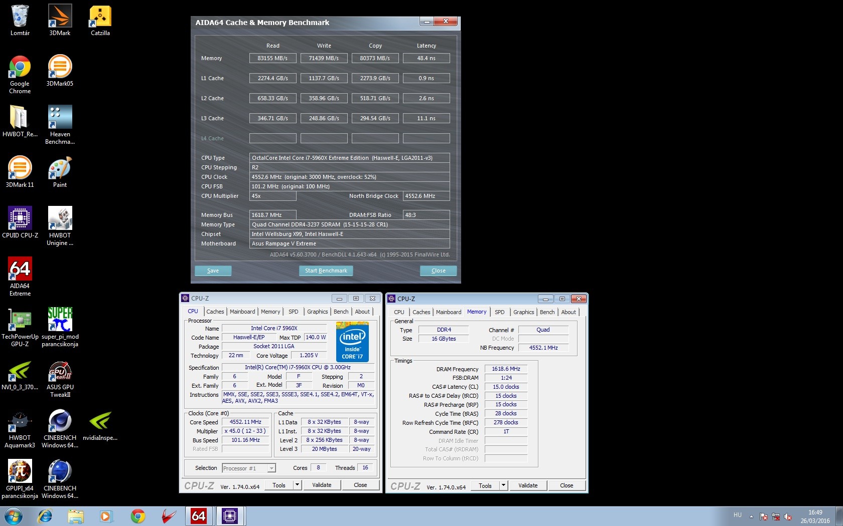
Task: Open Memory tab in left CPU-Z
Action: [x=270, y=312]
